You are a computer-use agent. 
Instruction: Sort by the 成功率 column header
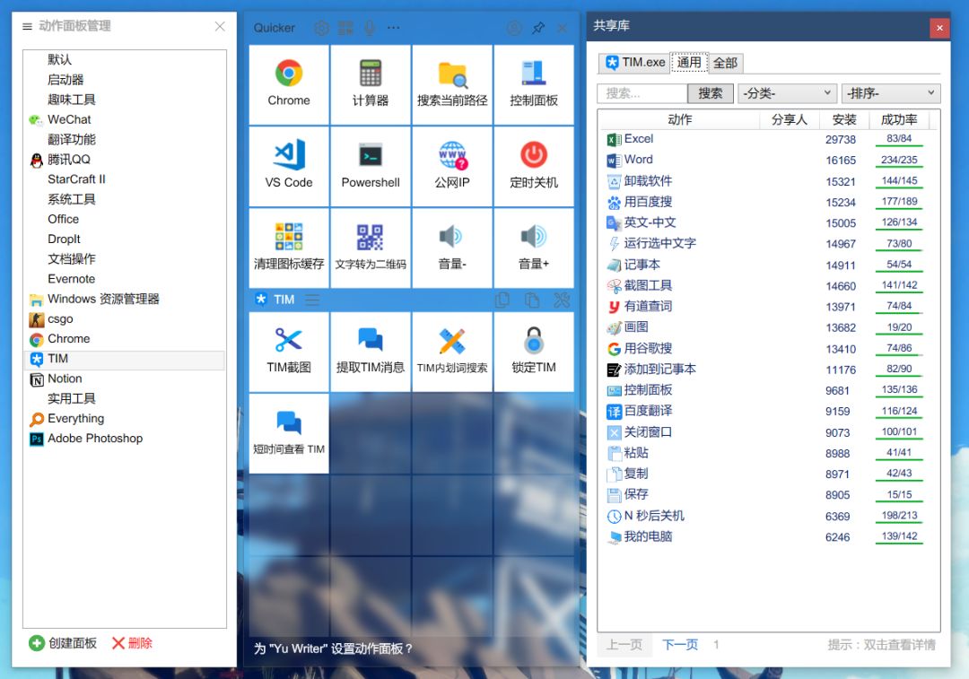(x=898, y=119)
